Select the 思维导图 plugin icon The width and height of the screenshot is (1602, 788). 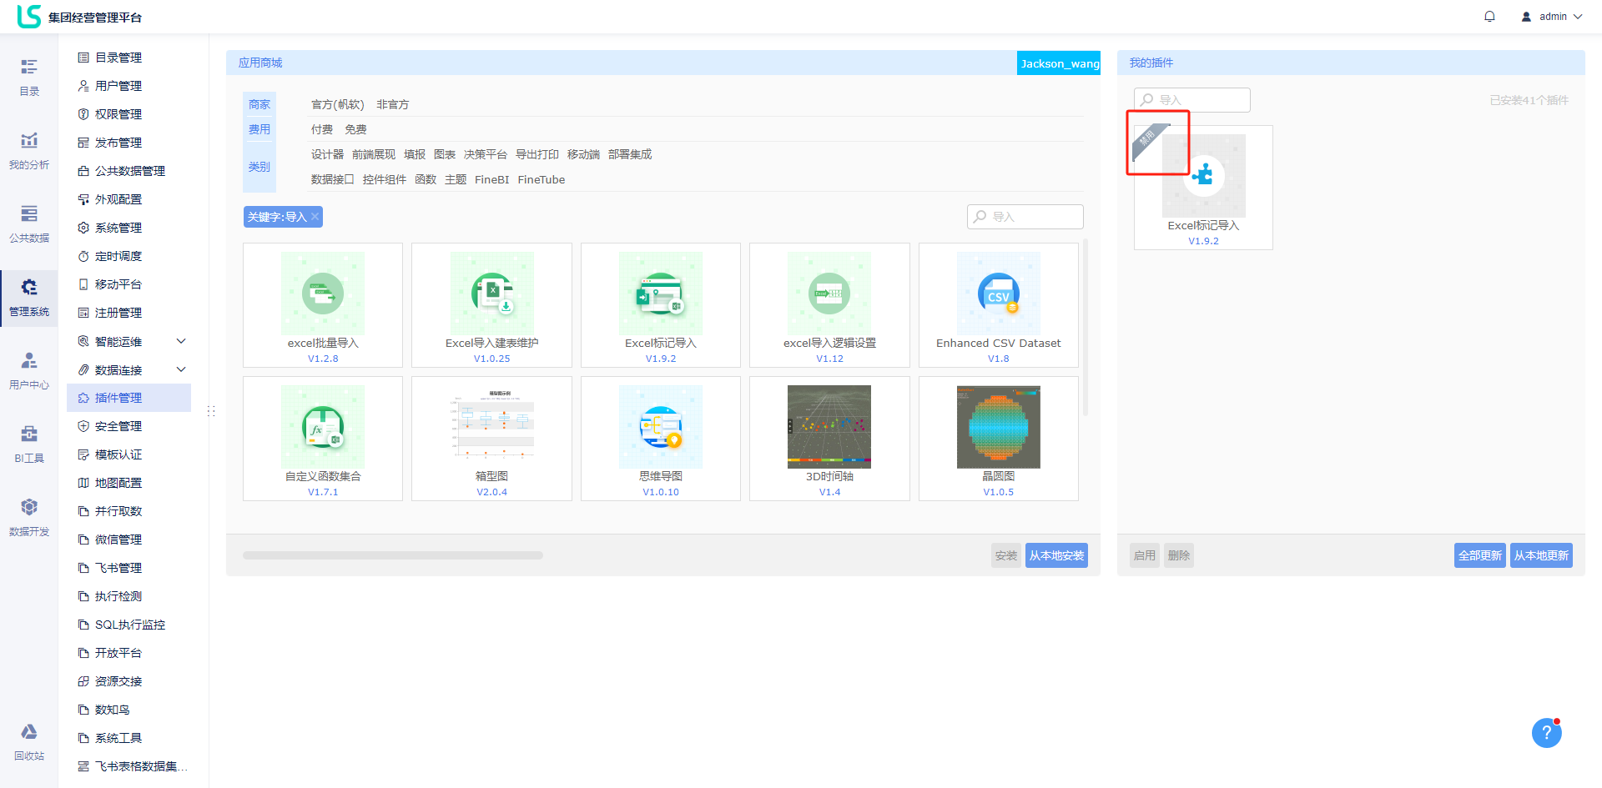pos(661,427)
